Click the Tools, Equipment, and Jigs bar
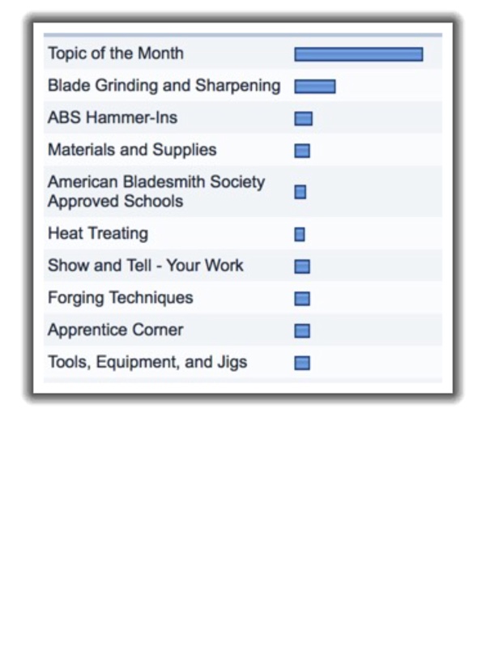 pos(302,363)
